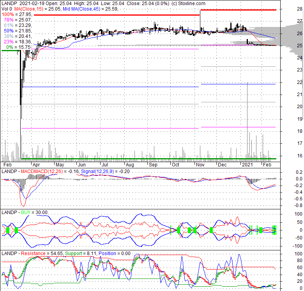
Task: Click the Vol 0 volume label
Action: click(7, 9)
